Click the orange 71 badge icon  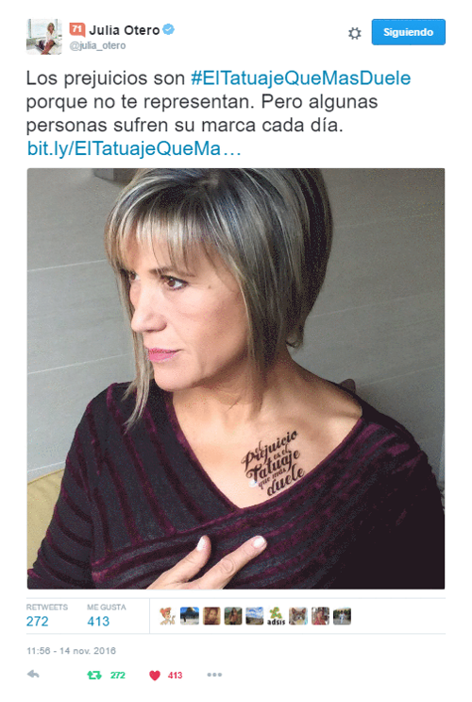[x=77, y=29]
